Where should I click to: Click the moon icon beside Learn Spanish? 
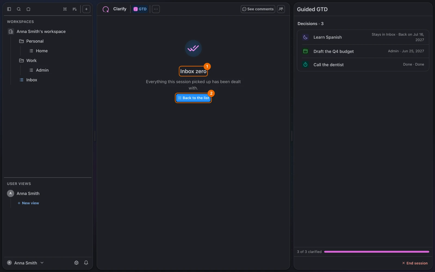coord(305,37)
